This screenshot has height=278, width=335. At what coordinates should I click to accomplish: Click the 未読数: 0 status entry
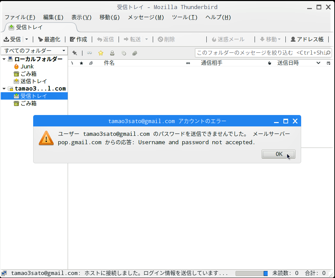(x=285, y=273)
